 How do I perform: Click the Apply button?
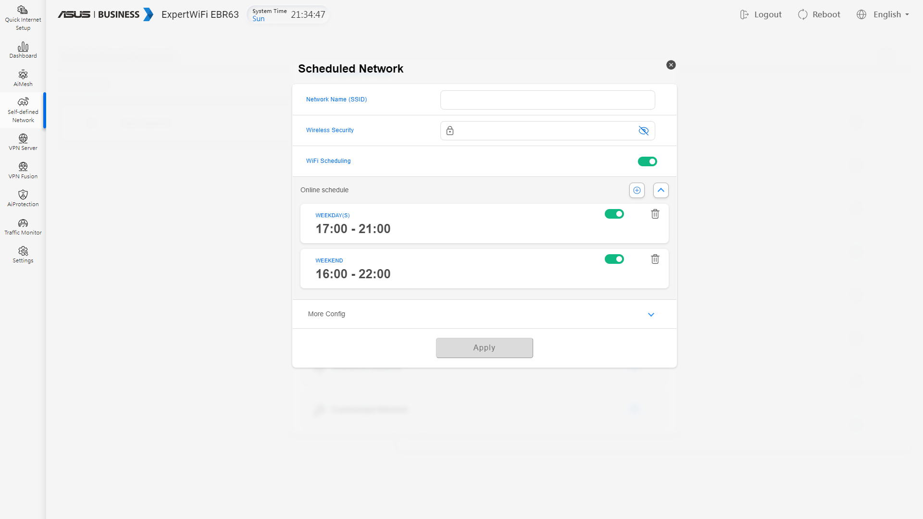pyautogui.click(x=484, y=347)
